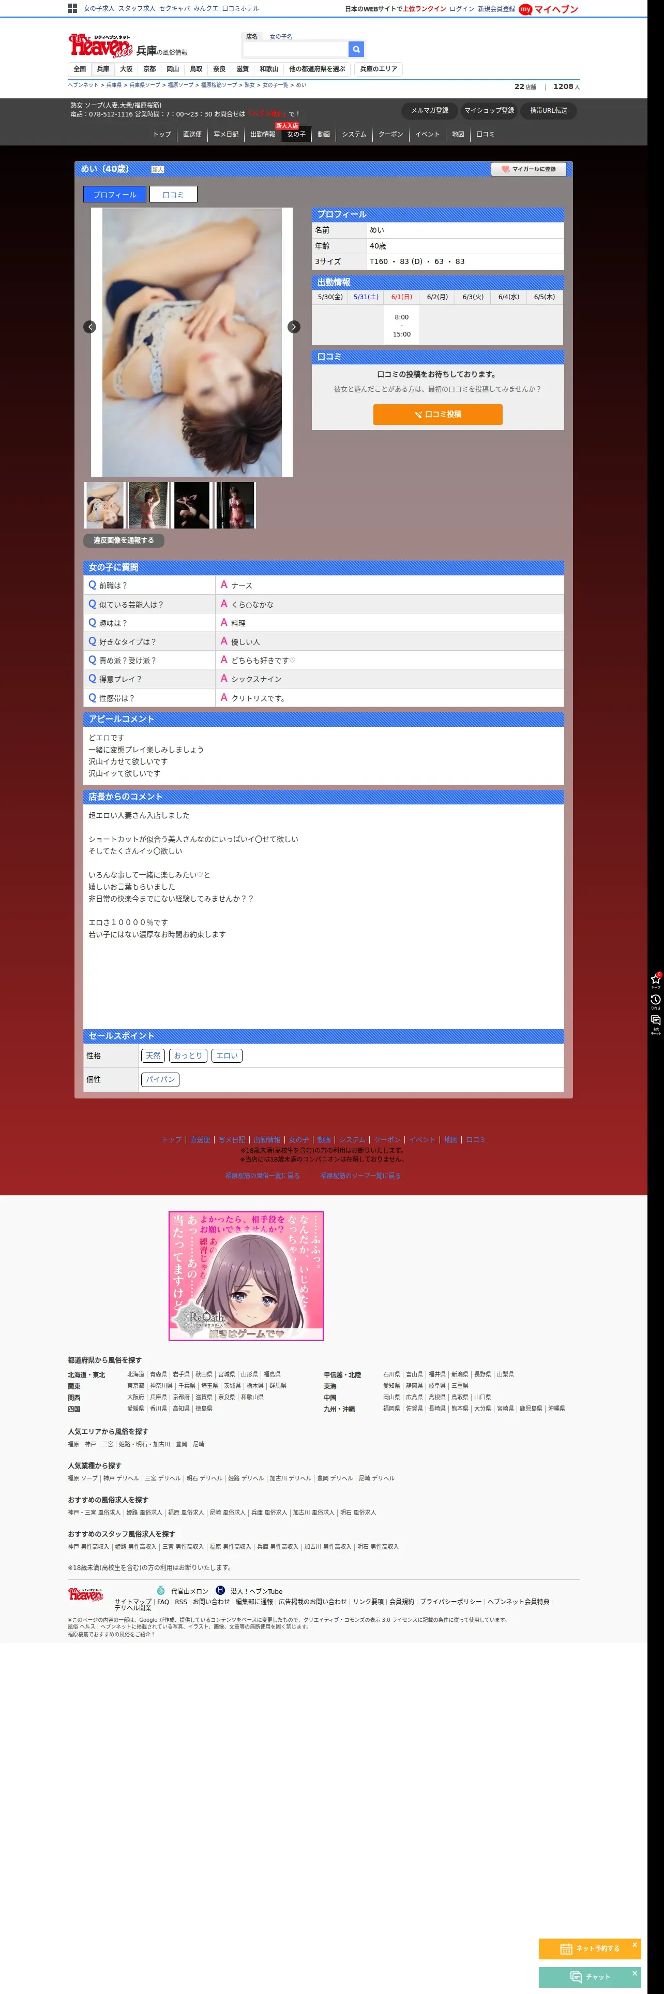The height and width of the screenshot is (1994, 664).
Task: Click the エロい personality tag
Action: click(x=227, y=1056)
